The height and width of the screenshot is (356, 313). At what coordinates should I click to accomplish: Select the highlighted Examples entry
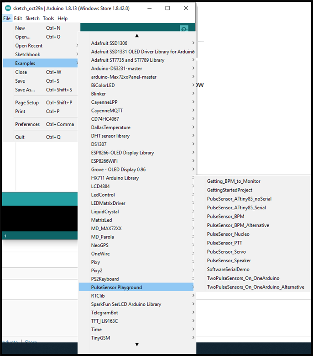40,63
